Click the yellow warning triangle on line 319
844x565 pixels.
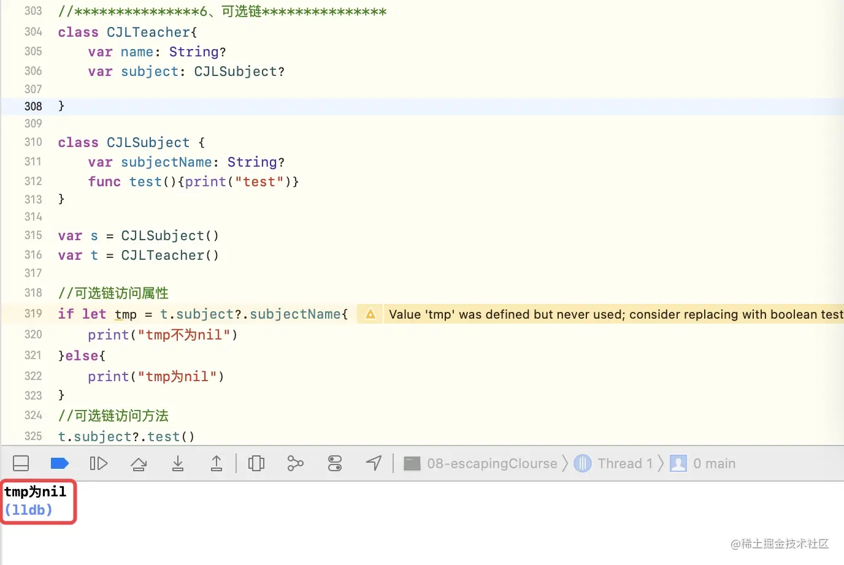[370, 314]
